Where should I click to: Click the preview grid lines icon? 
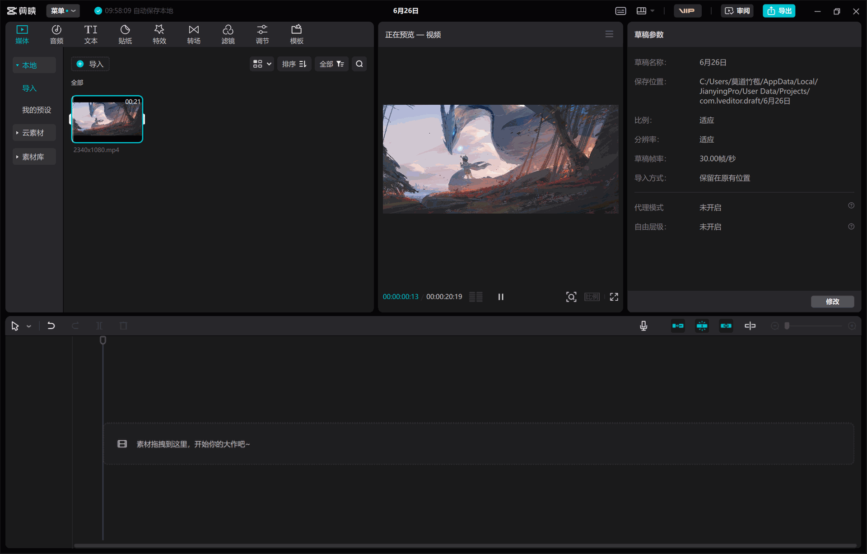[475, 297]
